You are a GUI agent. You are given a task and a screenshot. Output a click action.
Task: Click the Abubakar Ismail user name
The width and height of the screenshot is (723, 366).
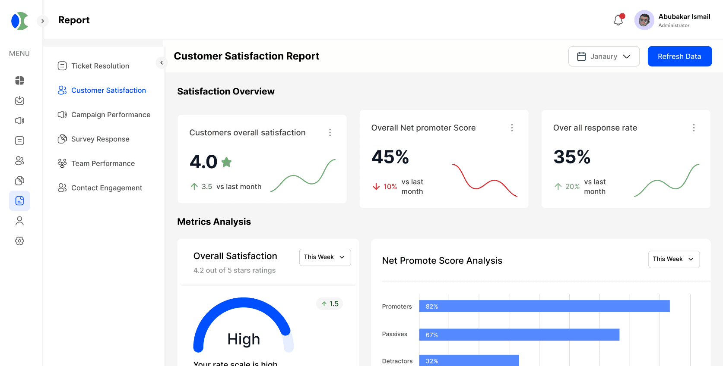click(684, 16)
